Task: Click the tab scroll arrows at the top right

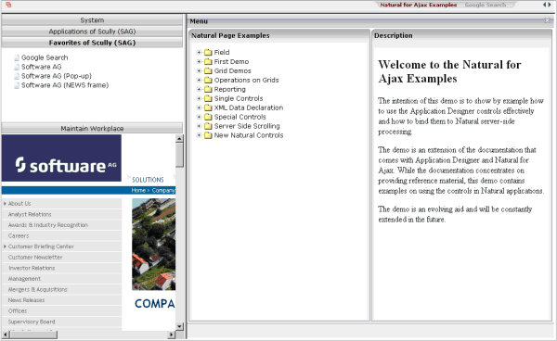Action: (x=547, y=5)
